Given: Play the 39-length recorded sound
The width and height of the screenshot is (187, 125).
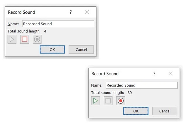Looking at the screenshot, I should pos(95,101).
